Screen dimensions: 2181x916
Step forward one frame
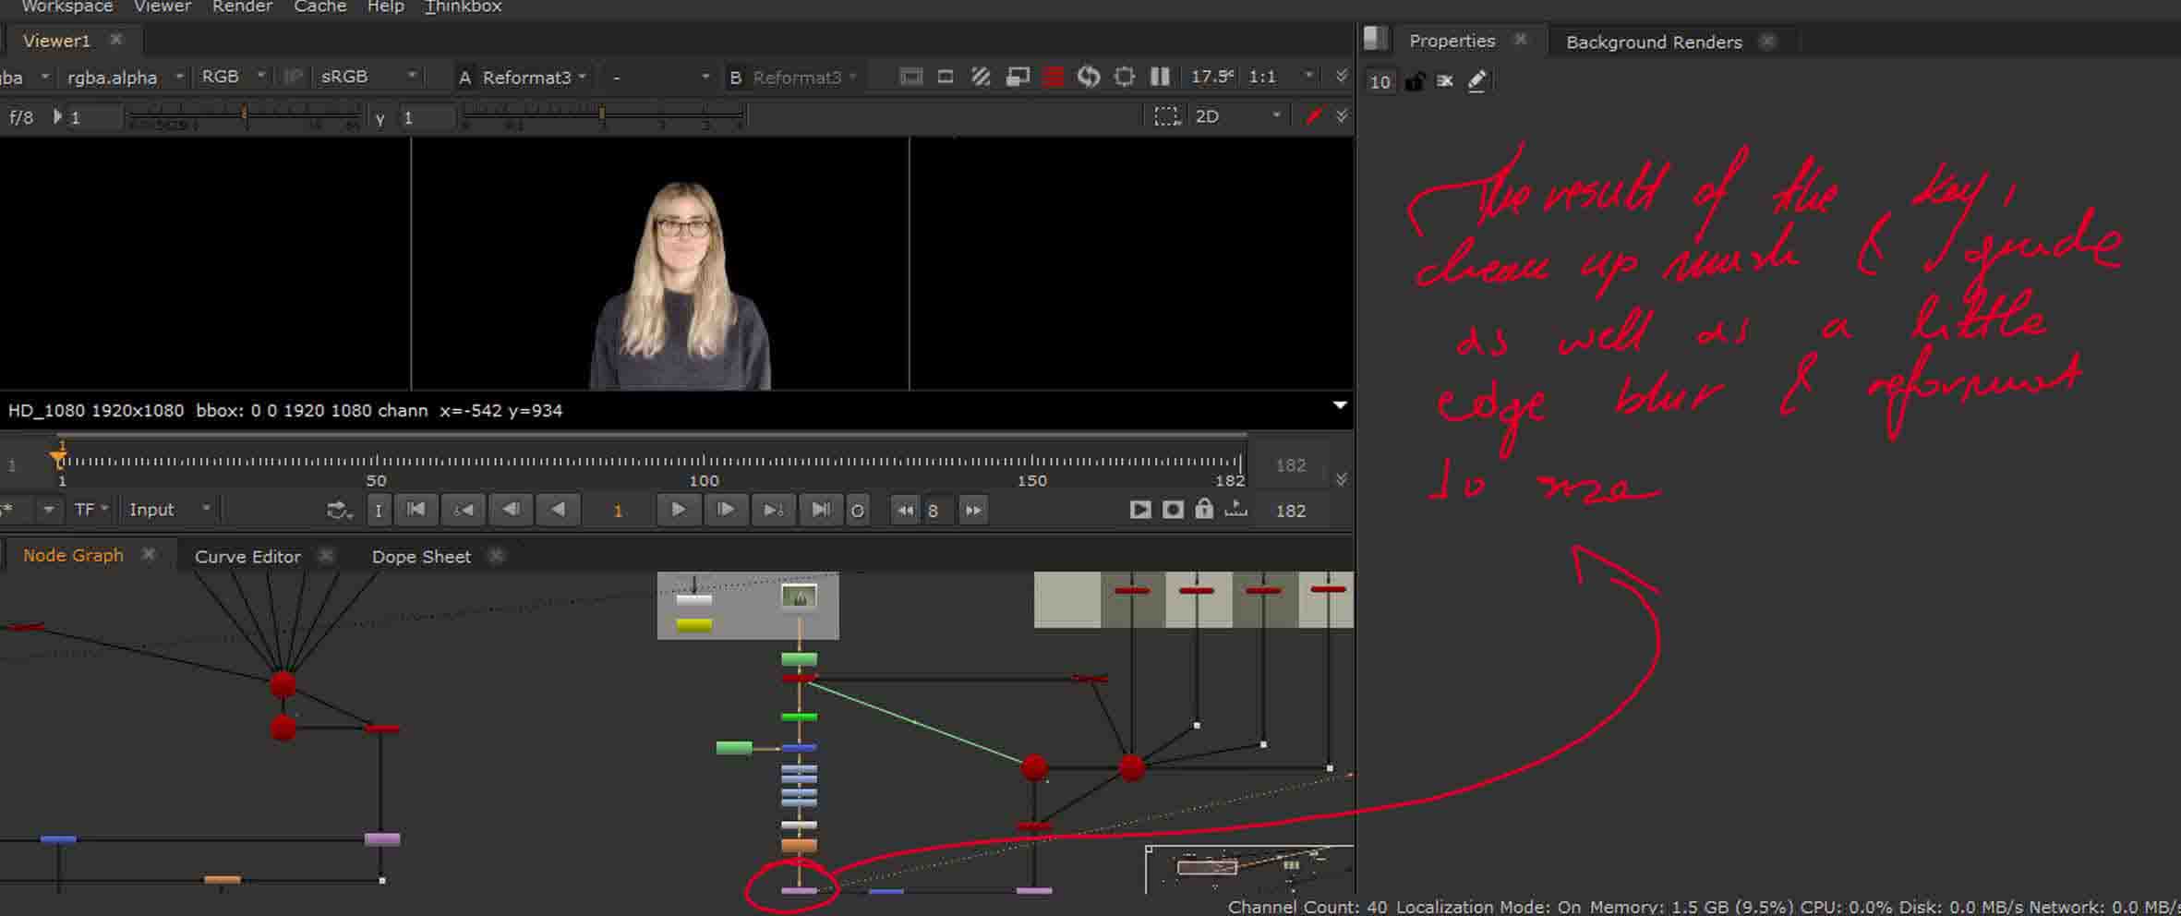click(x=726, y=510)
